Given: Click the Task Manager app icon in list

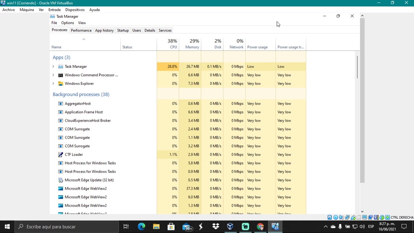Looking at the screenshot, I should pyautogui.click(x=60, y=66).
